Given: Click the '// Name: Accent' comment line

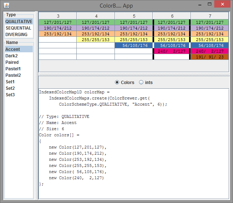Looking at the screenshot, I should coord(58,123).
